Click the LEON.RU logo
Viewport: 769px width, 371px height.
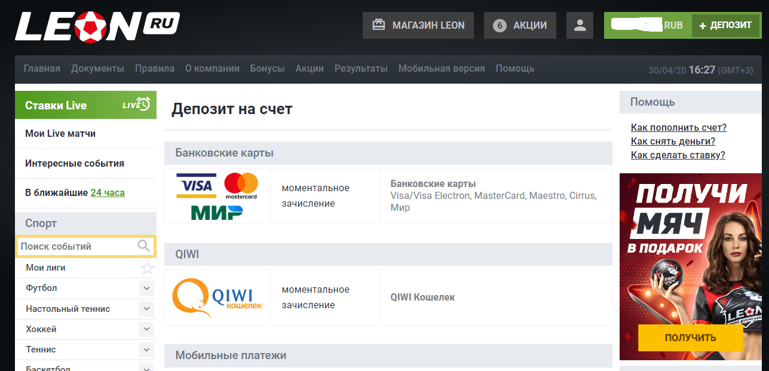click(97, 27)
